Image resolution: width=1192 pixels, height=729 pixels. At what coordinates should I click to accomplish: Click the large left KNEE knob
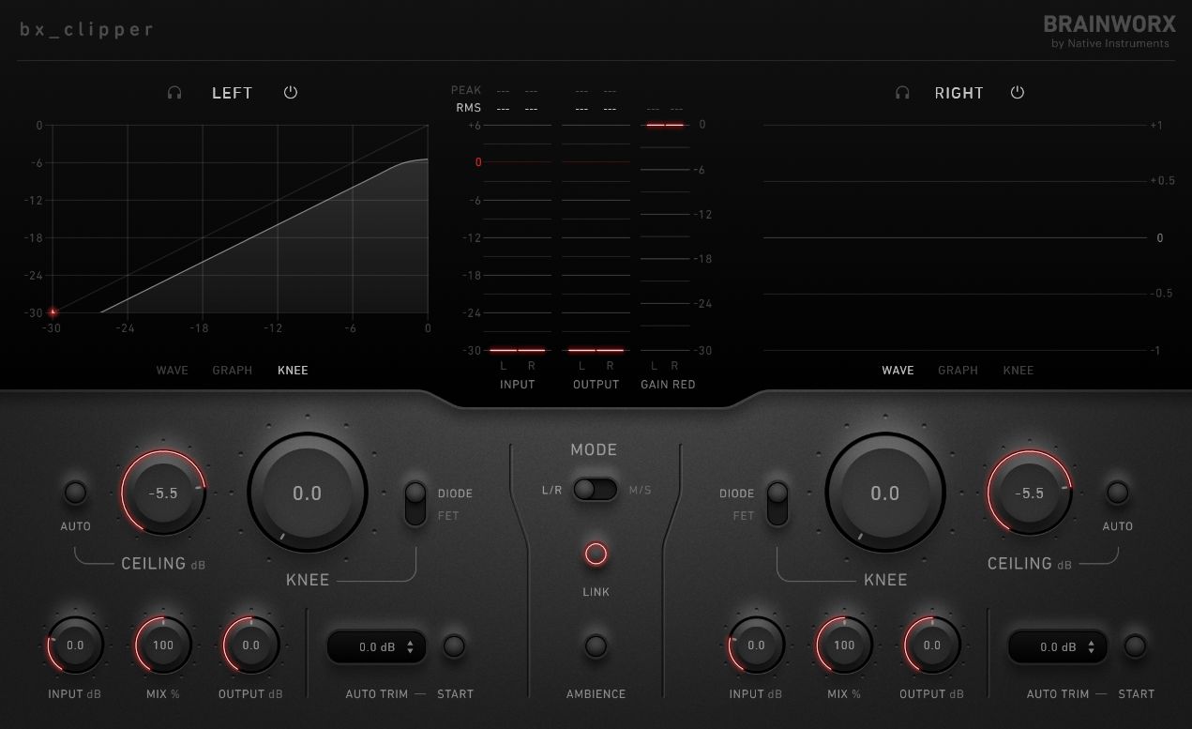308,493
